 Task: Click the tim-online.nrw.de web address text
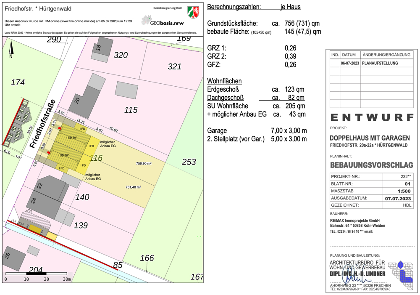pyautogui.click(x=78, y=21)
